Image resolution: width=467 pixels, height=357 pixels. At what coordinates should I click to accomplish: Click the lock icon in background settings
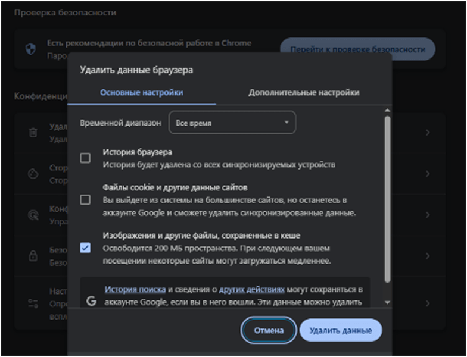(33, 256)
